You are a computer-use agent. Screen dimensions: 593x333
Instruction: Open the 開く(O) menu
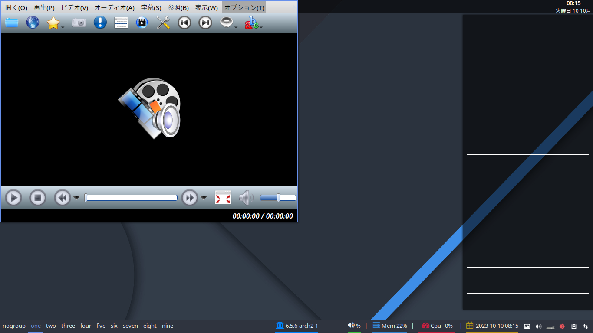click(x=16, y=8)
